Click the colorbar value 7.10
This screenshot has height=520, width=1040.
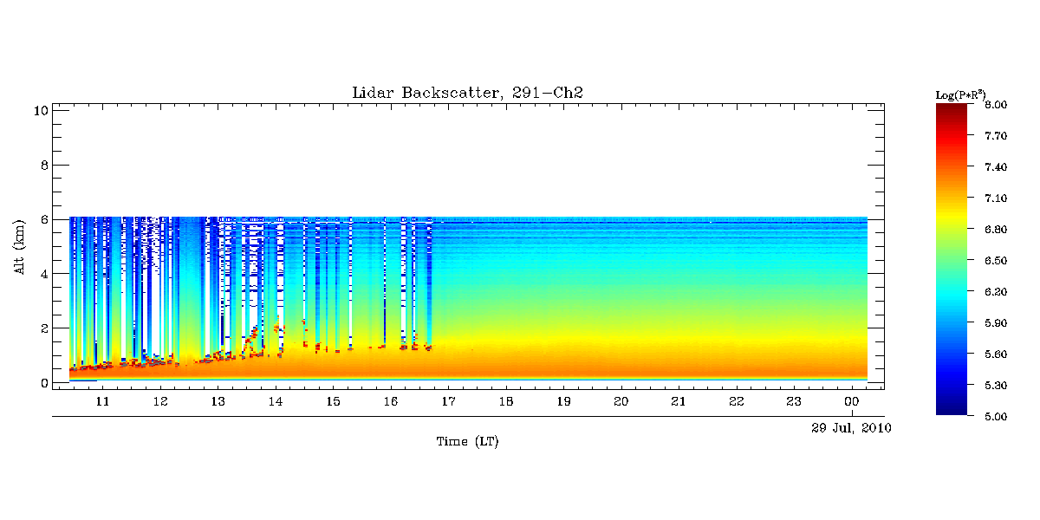coord(995,198)
